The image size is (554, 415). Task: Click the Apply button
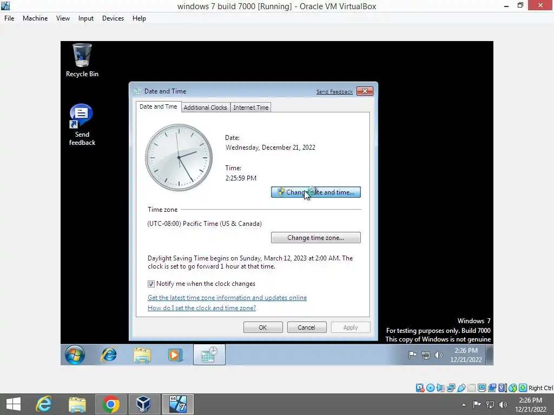pos(351,327)
